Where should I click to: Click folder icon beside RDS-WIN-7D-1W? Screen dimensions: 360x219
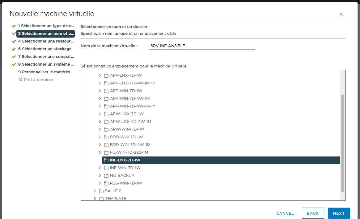pos(106,183)
